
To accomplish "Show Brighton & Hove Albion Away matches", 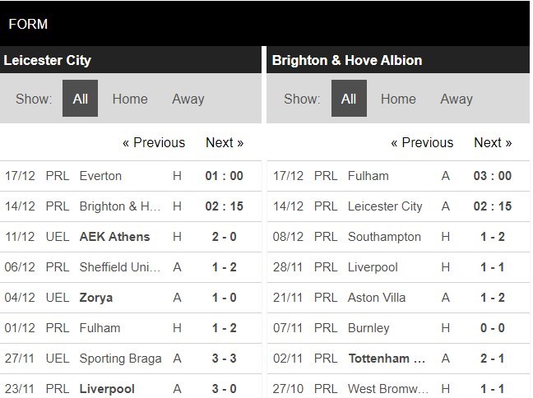I will tap(456, 99).
